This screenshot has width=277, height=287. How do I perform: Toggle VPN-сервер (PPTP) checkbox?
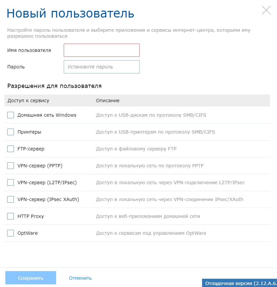[x=11, y=166]
